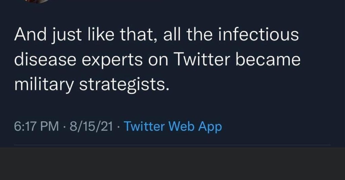This screenshot has width=345, height=180.
Task: Click the word "military" in the tweet
Action: [43, 85]
